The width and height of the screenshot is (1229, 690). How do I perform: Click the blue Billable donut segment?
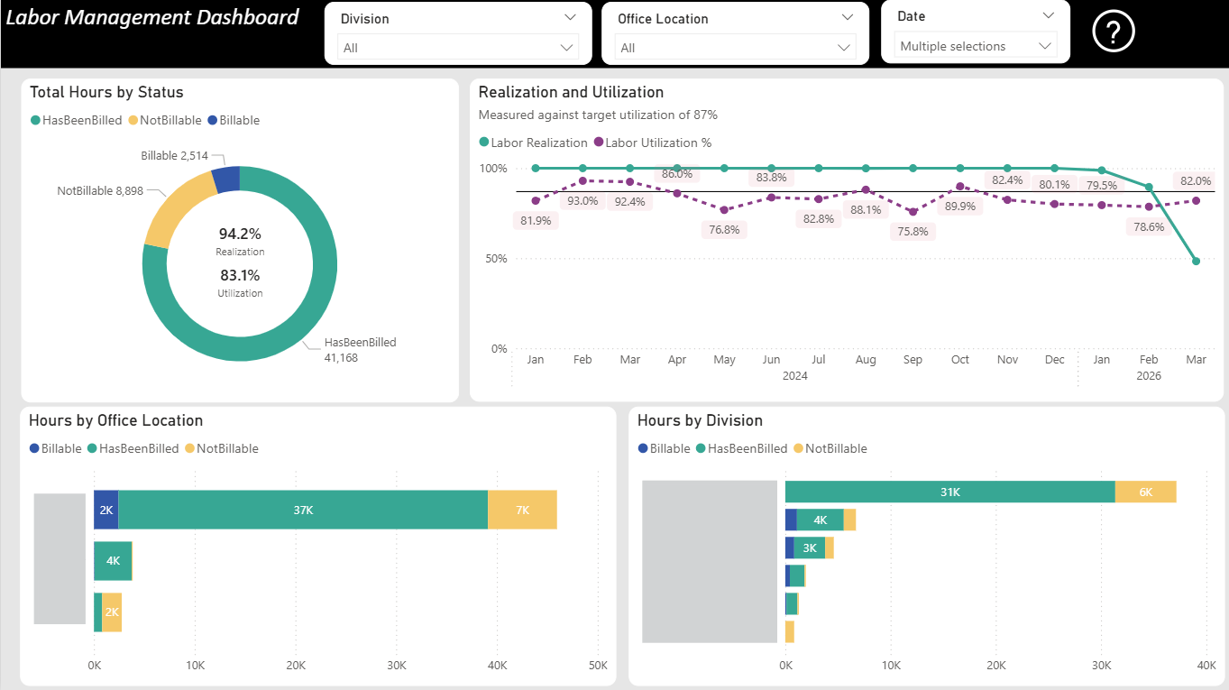226,179
